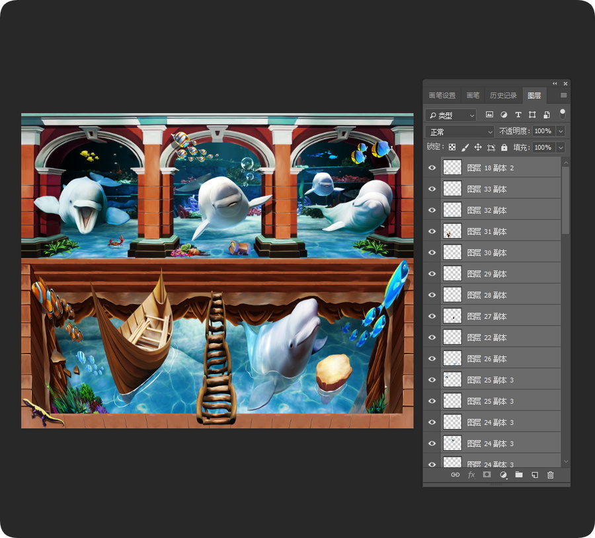
Task: Enable the shape layer filter icon
Action: click(x=532, y=114)
